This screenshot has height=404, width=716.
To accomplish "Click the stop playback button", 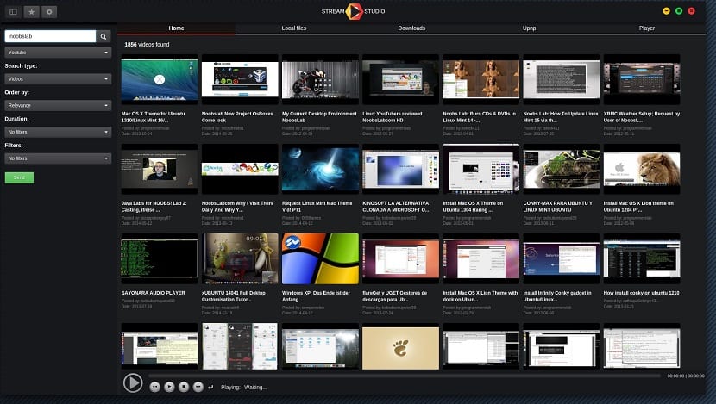I will click(184, 387).
